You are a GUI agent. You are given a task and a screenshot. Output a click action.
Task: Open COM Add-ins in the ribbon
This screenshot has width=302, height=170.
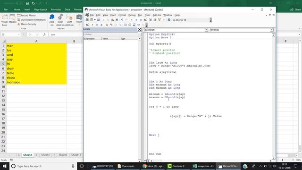[x=69, y=20]
